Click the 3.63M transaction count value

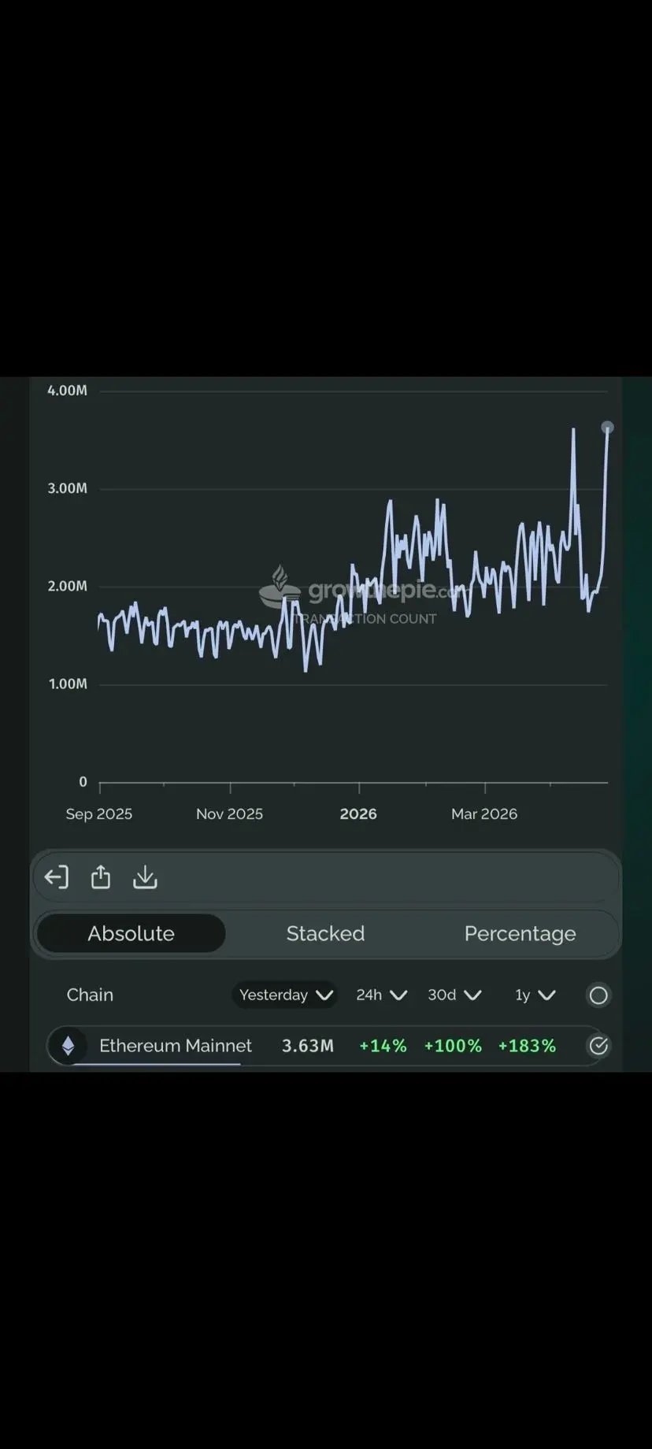pos(308,1046)
